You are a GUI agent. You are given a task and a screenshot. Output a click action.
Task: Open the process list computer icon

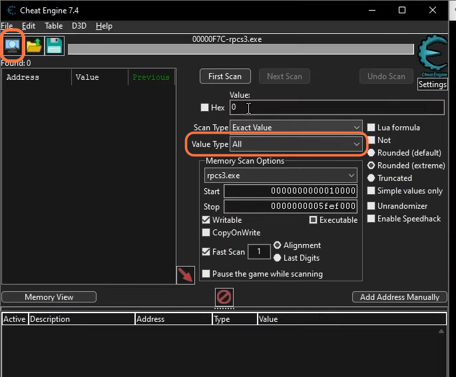click(12, 45)
